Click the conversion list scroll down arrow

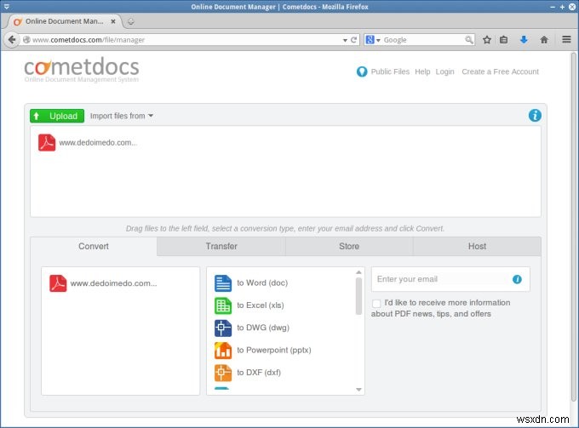[x=358, y=390]
